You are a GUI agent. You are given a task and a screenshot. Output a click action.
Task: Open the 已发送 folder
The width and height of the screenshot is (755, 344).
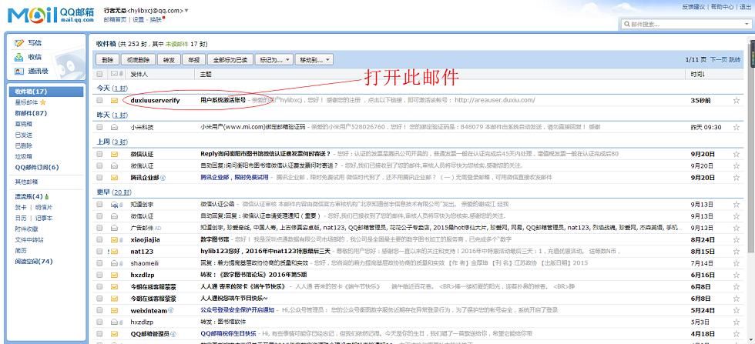(x=24, y=135)
